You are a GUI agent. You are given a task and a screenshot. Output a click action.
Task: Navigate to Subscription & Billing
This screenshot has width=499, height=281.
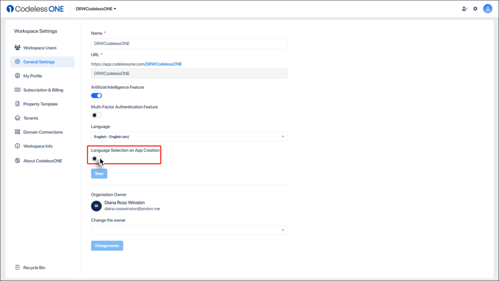coord(43,90)
